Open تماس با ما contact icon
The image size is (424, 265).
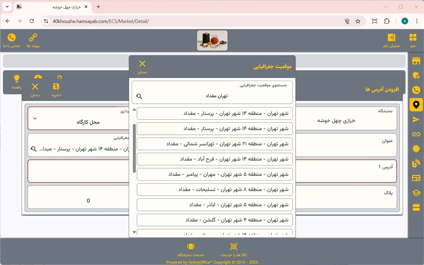[12, 41]
